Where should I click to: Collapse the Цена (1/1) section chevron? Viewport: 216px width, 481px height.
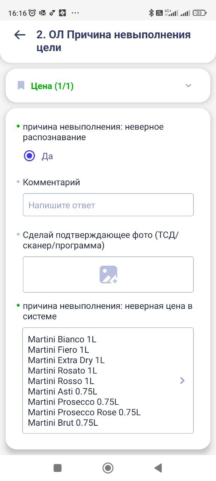(189, 86)
